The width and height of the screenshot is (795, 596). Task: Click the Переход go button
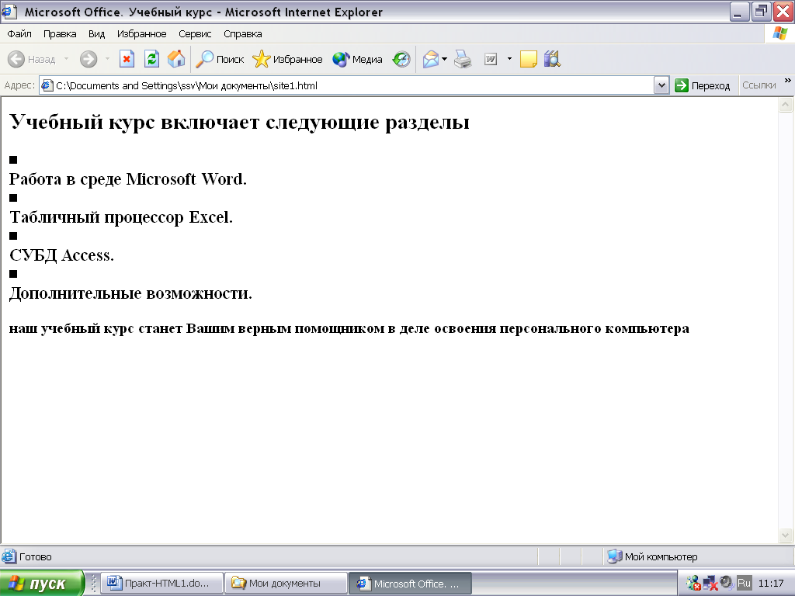click(x=702, y=85)
